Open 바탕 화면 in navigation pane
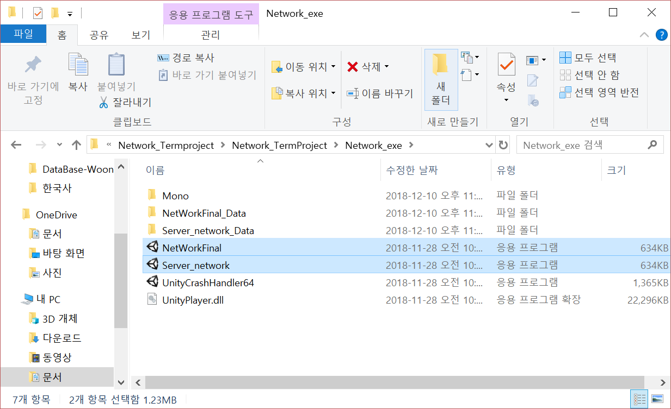Viewport: 671px width, 409px height. coord(64,253)
